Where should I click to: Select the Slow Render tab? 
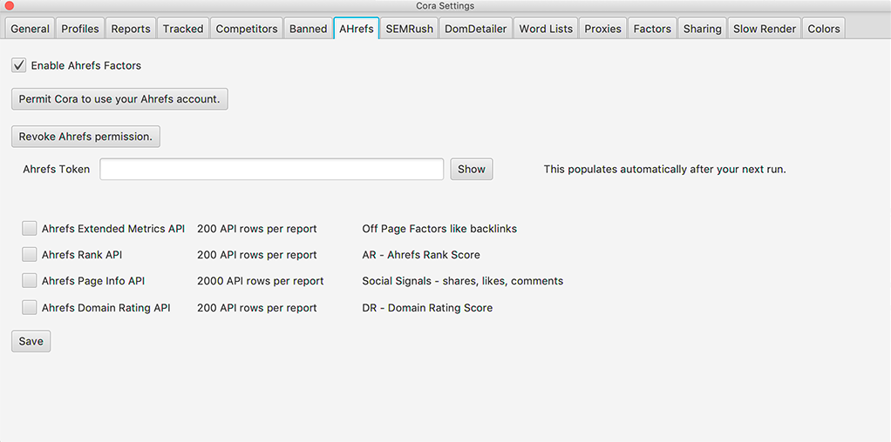(x=765, y=29)
